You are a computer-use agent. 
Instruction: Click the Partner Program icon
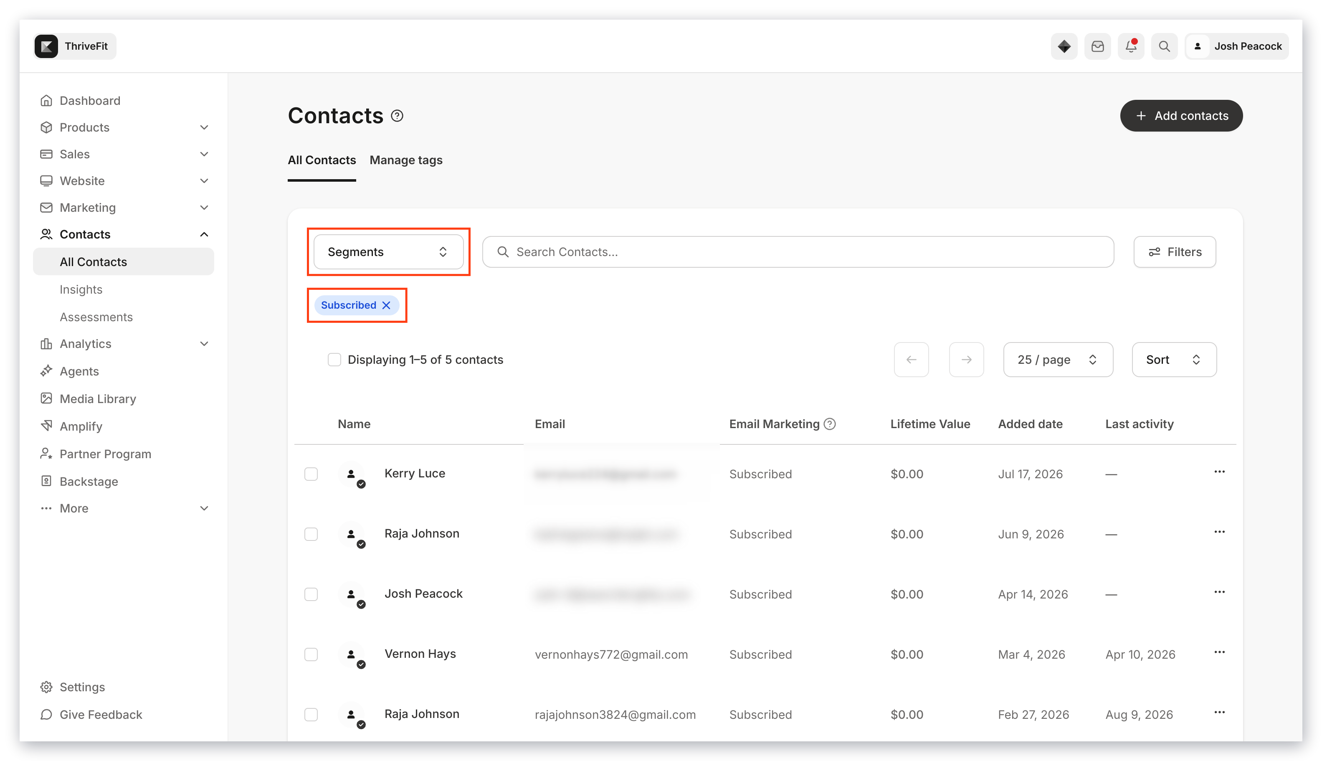pyautogui.click(x=46, y=454)
